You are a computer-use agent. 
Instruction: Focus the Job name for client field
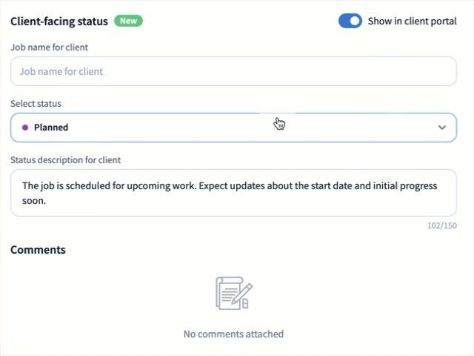[233, 71]
